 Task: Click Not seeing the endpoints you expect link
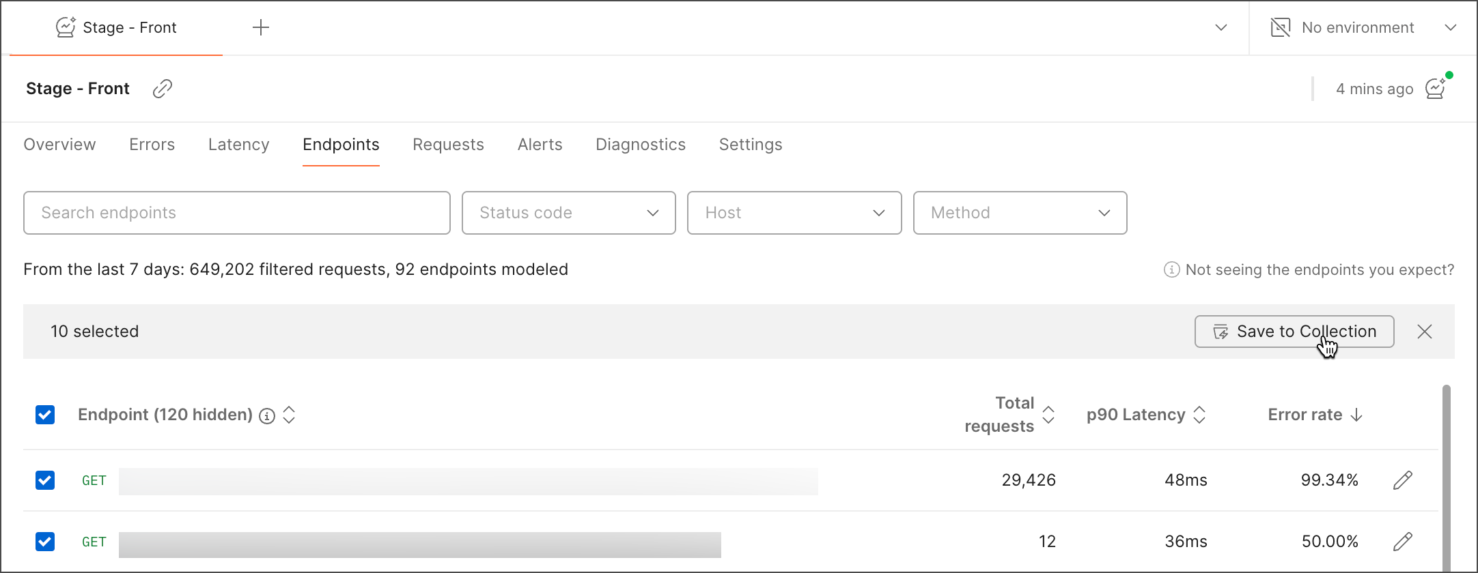pos(1320,269)
